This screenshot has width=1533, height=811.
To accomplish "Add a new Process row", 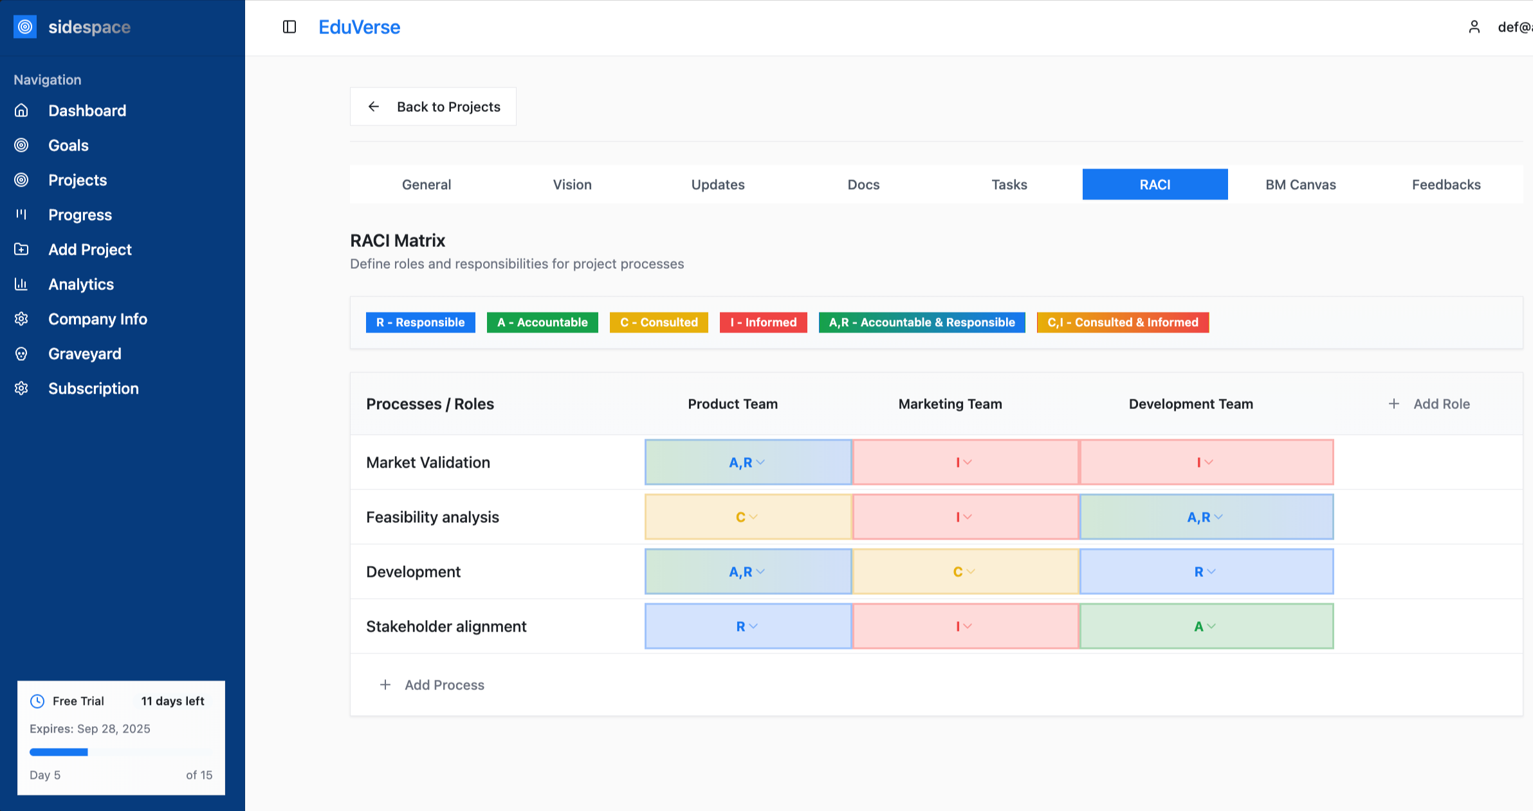I will (x=432, y=685).
